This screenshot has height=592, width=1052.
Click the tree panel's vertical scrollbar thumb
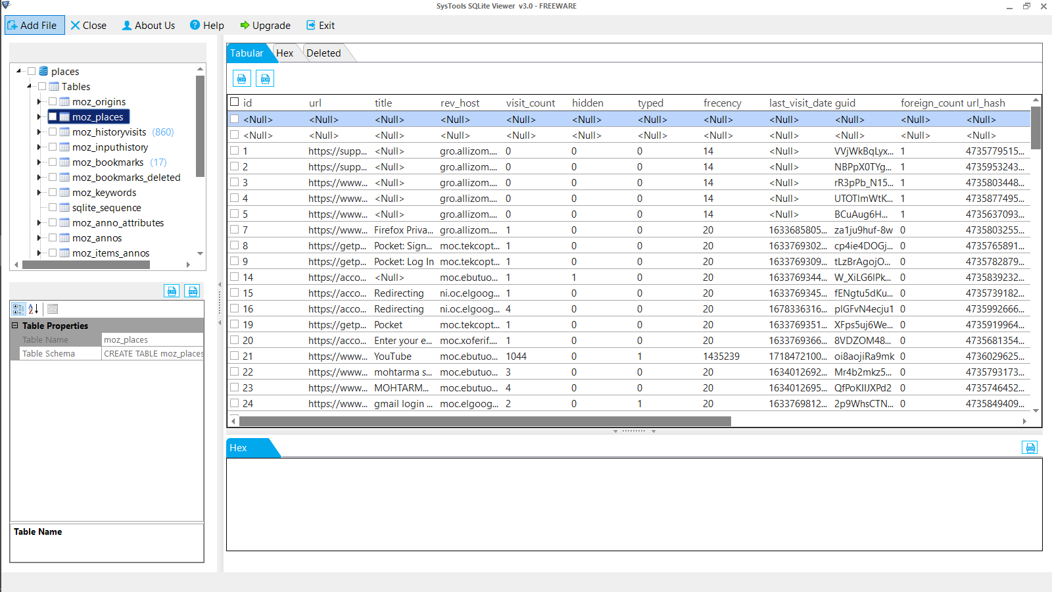pos(200,126)
